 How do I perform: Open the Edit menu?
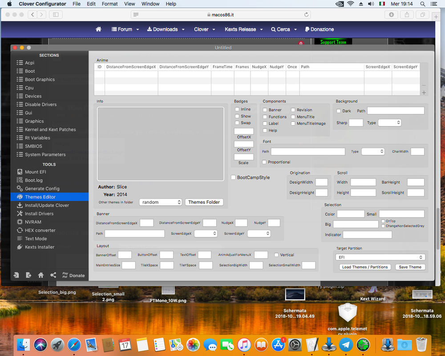91,4
